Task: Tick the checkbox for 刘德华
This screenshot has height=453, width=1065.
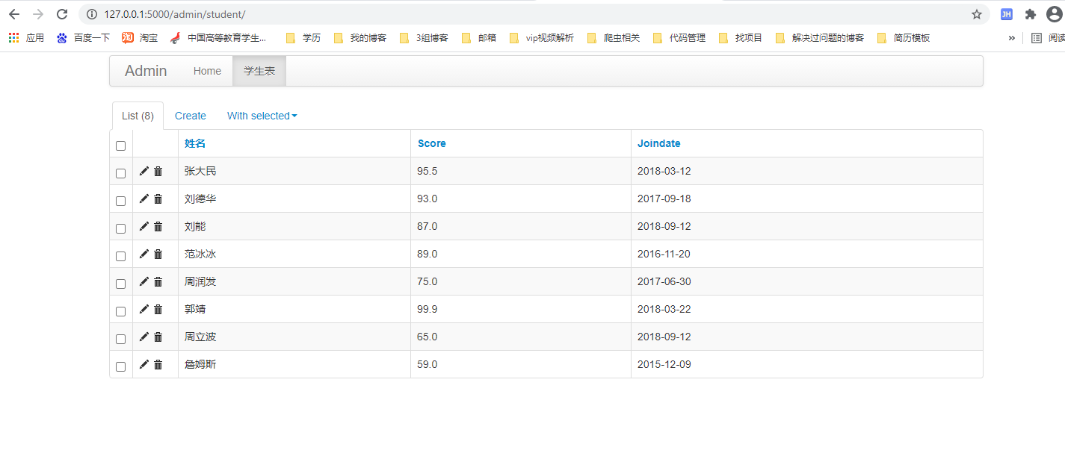Action: pyautogui.click(x=120, y=201)
